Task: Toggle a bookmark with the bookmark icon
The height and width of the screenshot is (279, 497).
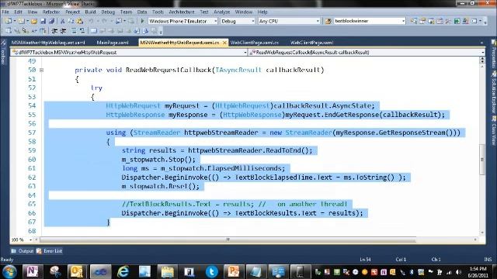Action: coord(93,31)
